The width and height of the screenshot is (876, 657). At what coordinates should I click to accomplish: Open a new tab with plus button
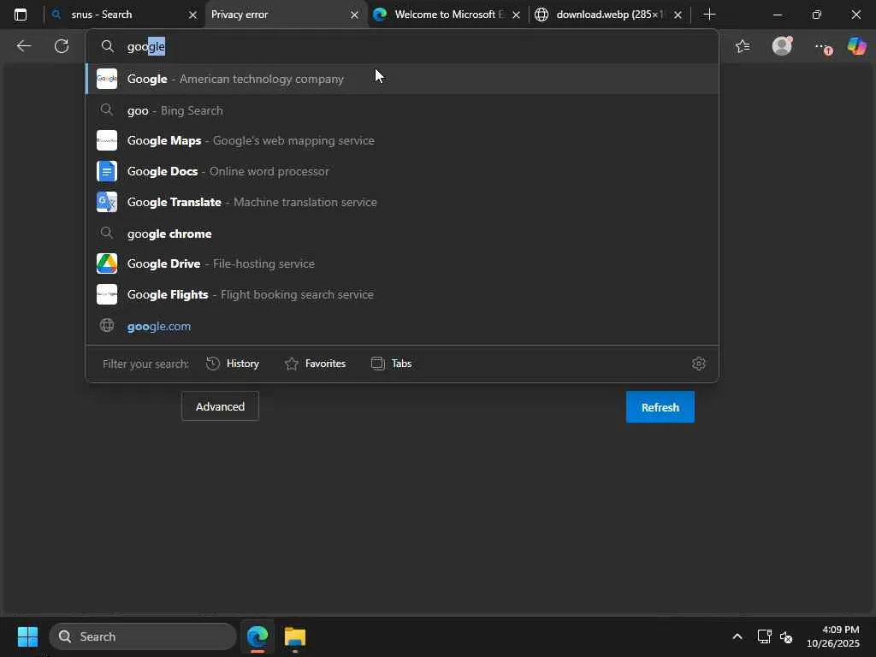coord(709,15)
